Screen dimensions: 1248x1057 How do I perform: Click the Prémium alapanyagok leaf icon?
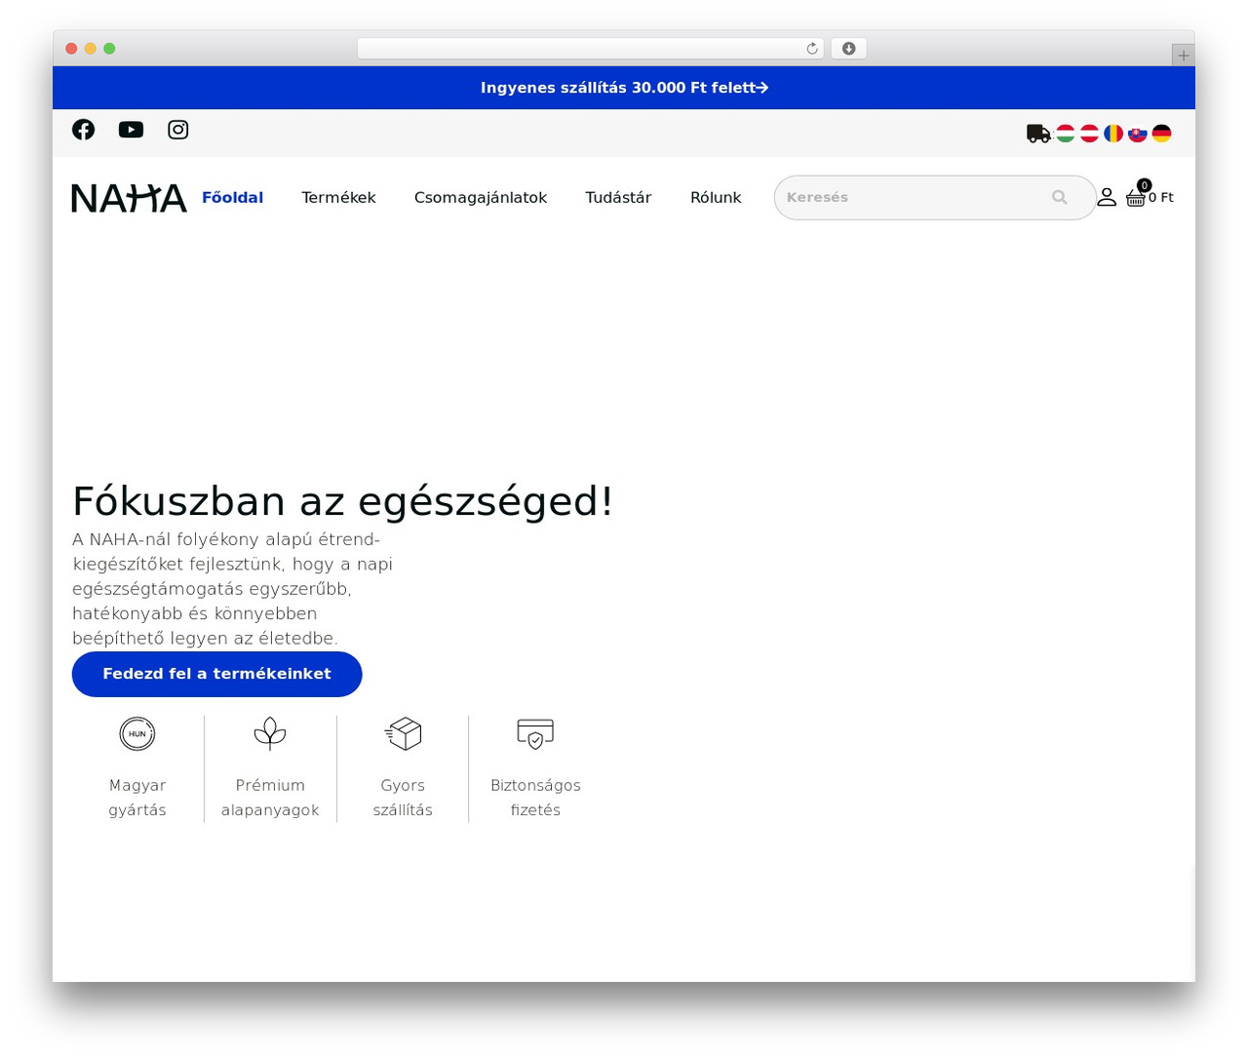270,733
